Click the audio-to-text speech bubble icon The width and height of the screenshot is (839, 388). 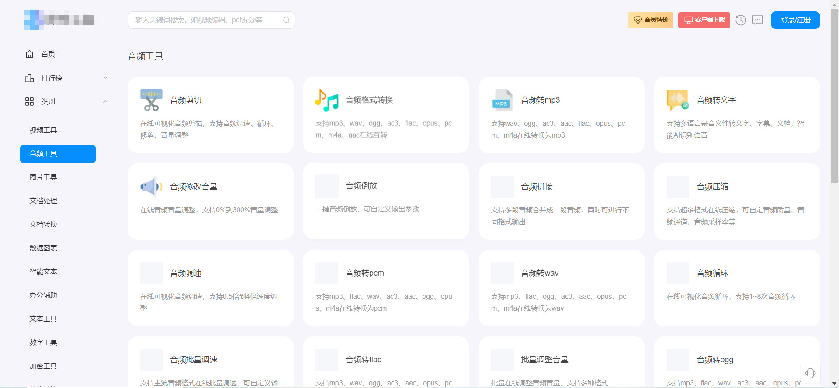678,100
